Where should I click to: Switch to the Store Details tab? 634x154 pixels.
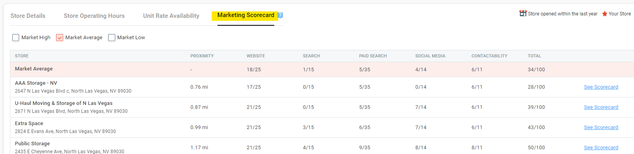click(28, 16)
